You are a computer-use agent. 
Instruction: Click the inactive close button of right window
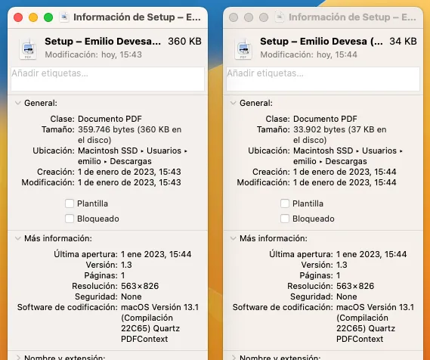pyautogui.click(x=234, y=17)
